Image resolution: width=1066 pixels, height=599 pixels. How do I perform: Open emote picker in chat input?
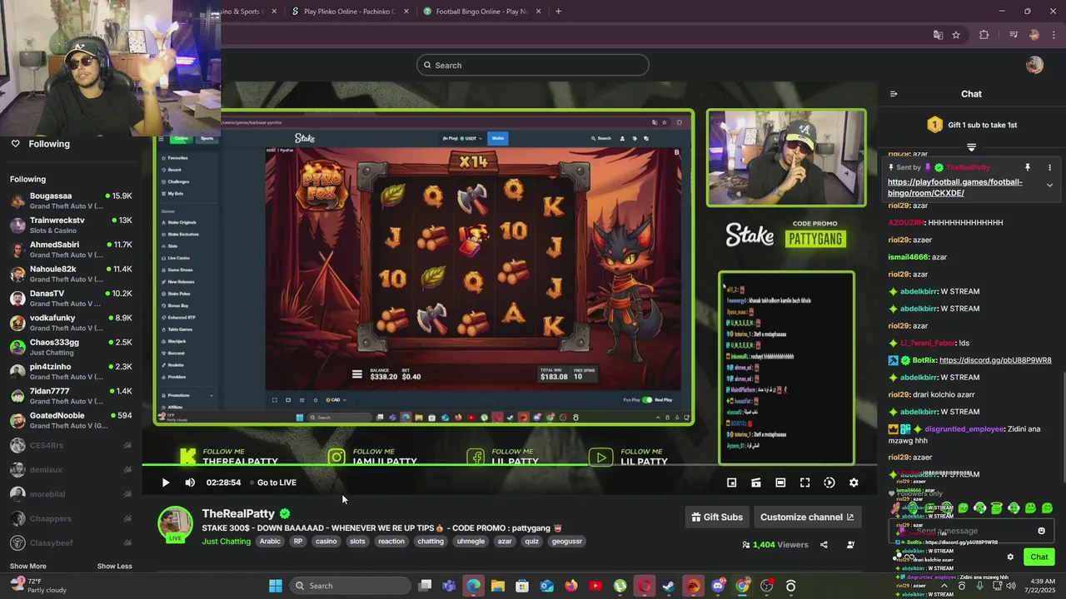pos(1041,531)
